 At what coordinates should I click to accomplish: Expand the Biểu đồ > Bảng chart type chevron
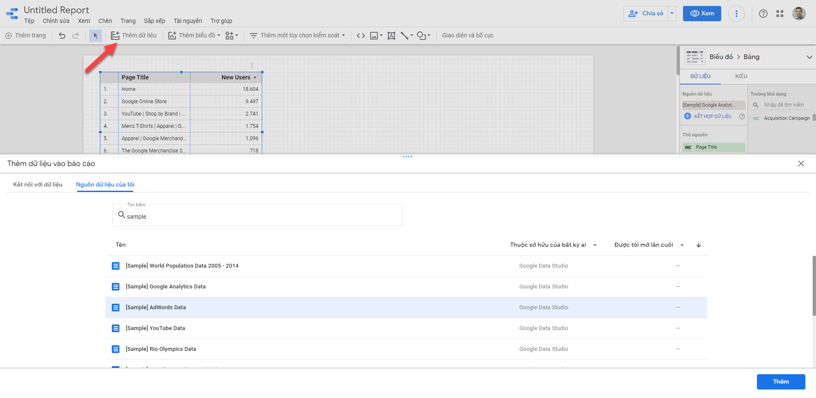[x=809, y=57]
